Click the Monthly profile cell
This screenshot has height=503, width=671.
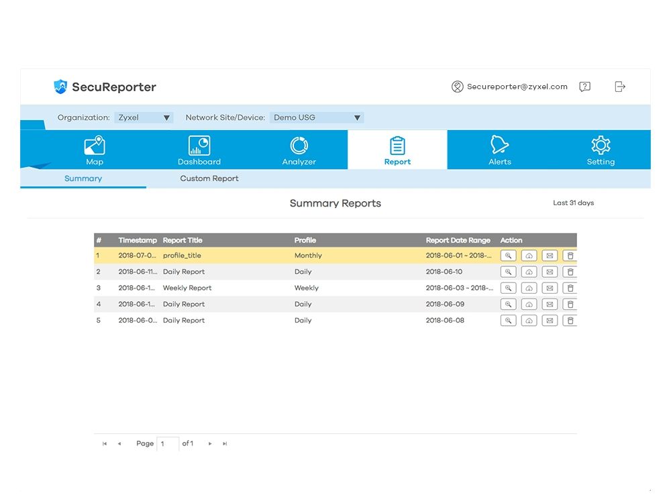(x=308, y=256)
